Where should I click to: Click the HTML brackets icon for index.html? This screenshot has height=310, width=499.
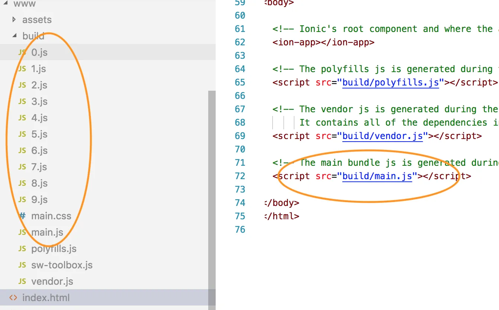click(13, 298)
